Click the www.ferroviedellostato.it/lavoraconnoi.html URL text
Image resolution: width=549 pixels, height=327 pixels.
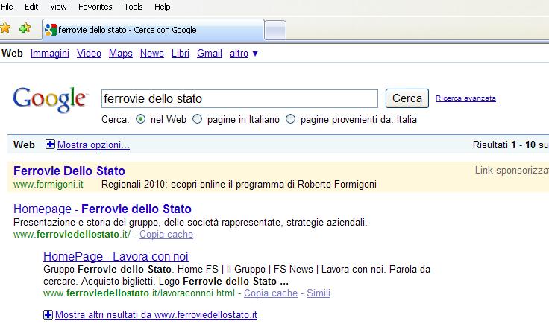pos(139,293)
